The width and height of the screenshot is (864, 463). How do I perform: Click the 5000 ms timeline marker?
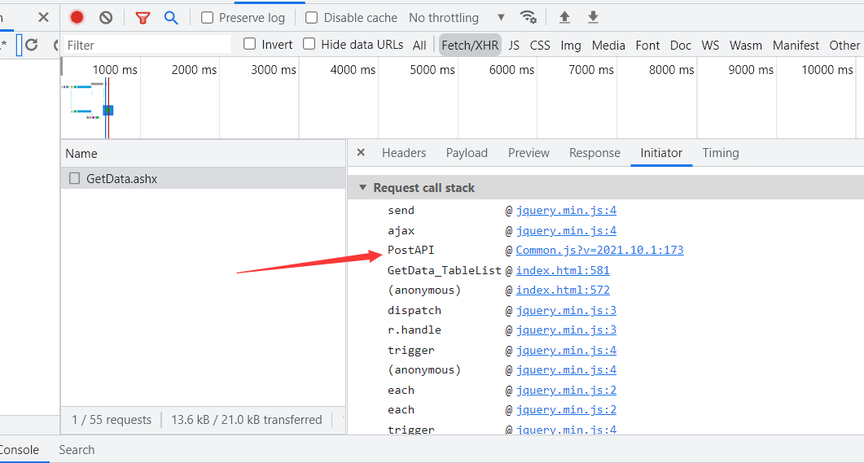[x=432, y=70]
